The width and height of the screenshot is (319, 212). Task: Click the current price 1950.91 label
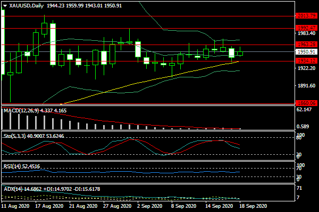pyautogui.click(x=306, y=52)
